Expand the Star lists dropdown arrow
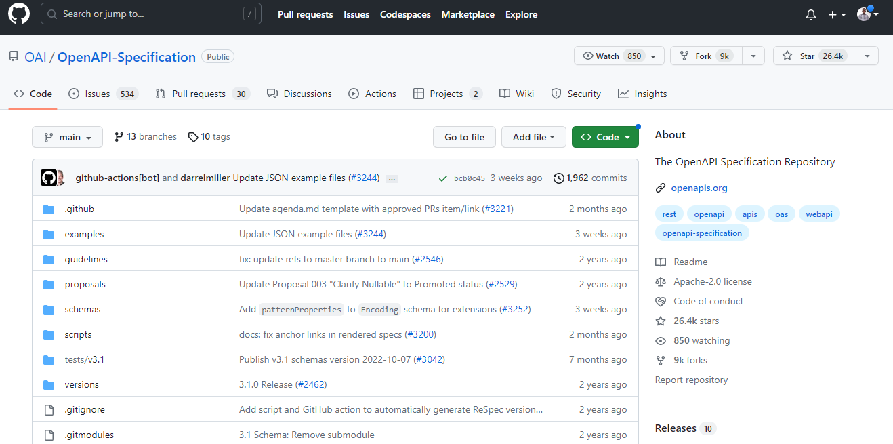Screen dimensions: 893x444 [867, 56]
